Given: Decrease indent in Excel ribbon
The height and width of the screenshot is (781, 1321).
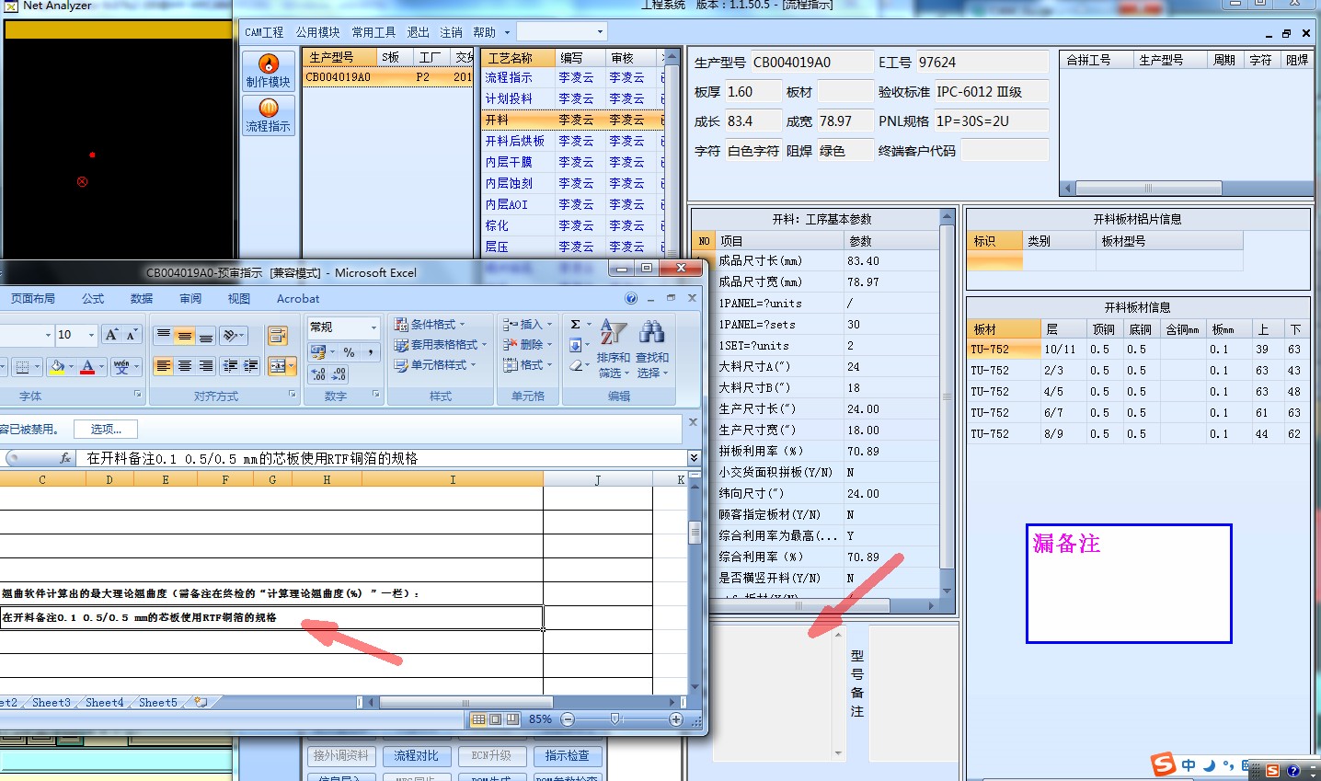Looking at the screenshot, I should click(230, 365).
